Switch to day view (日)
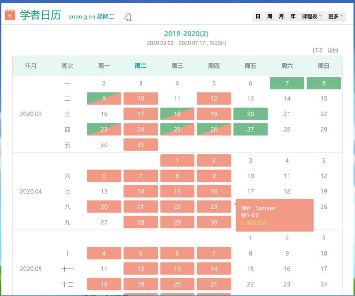The image size is (355, 296). coord(258,16)
